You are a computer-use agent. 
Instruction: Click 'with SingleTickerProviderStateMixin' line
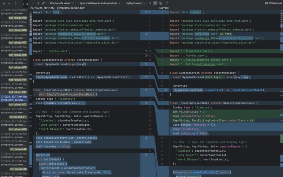click(68, 94)
